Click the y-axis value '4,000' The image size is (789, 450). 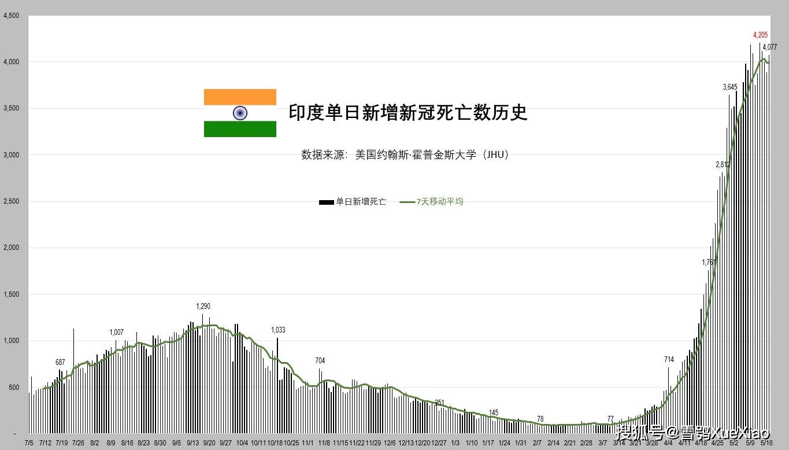click(12, 62)
